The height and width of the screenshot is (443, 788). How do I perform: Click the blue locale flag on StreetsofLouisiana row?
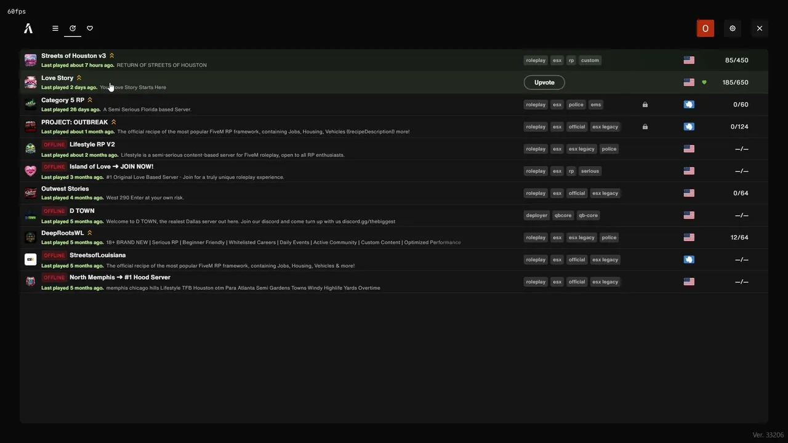[689, 260]
